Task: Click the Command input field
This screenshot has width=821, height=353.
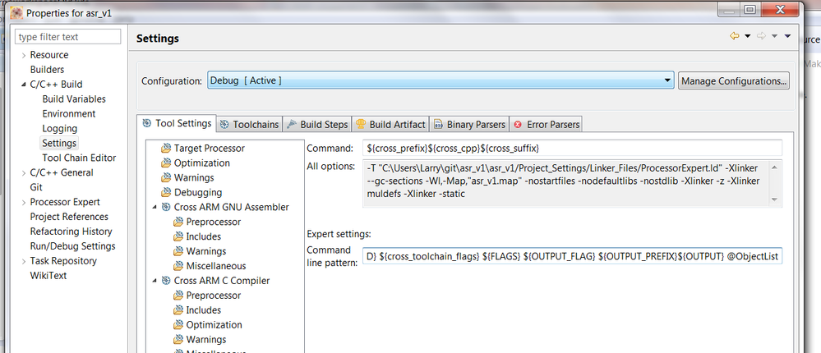Action: pos(572,148)
